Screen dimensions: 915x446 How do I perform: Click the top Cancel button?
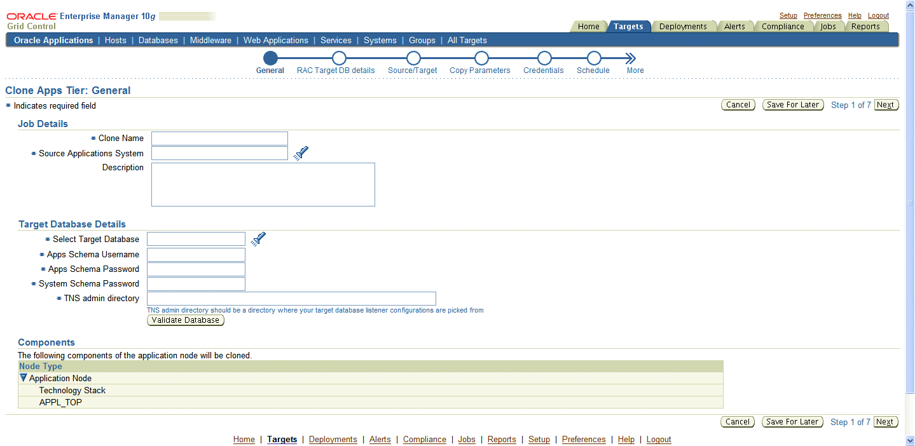coord(738,105)
